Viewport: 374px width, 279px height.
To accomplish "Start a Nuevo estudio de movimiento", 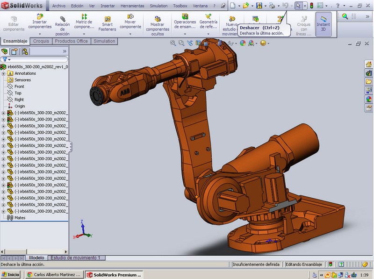I will [x=230, y=26].
